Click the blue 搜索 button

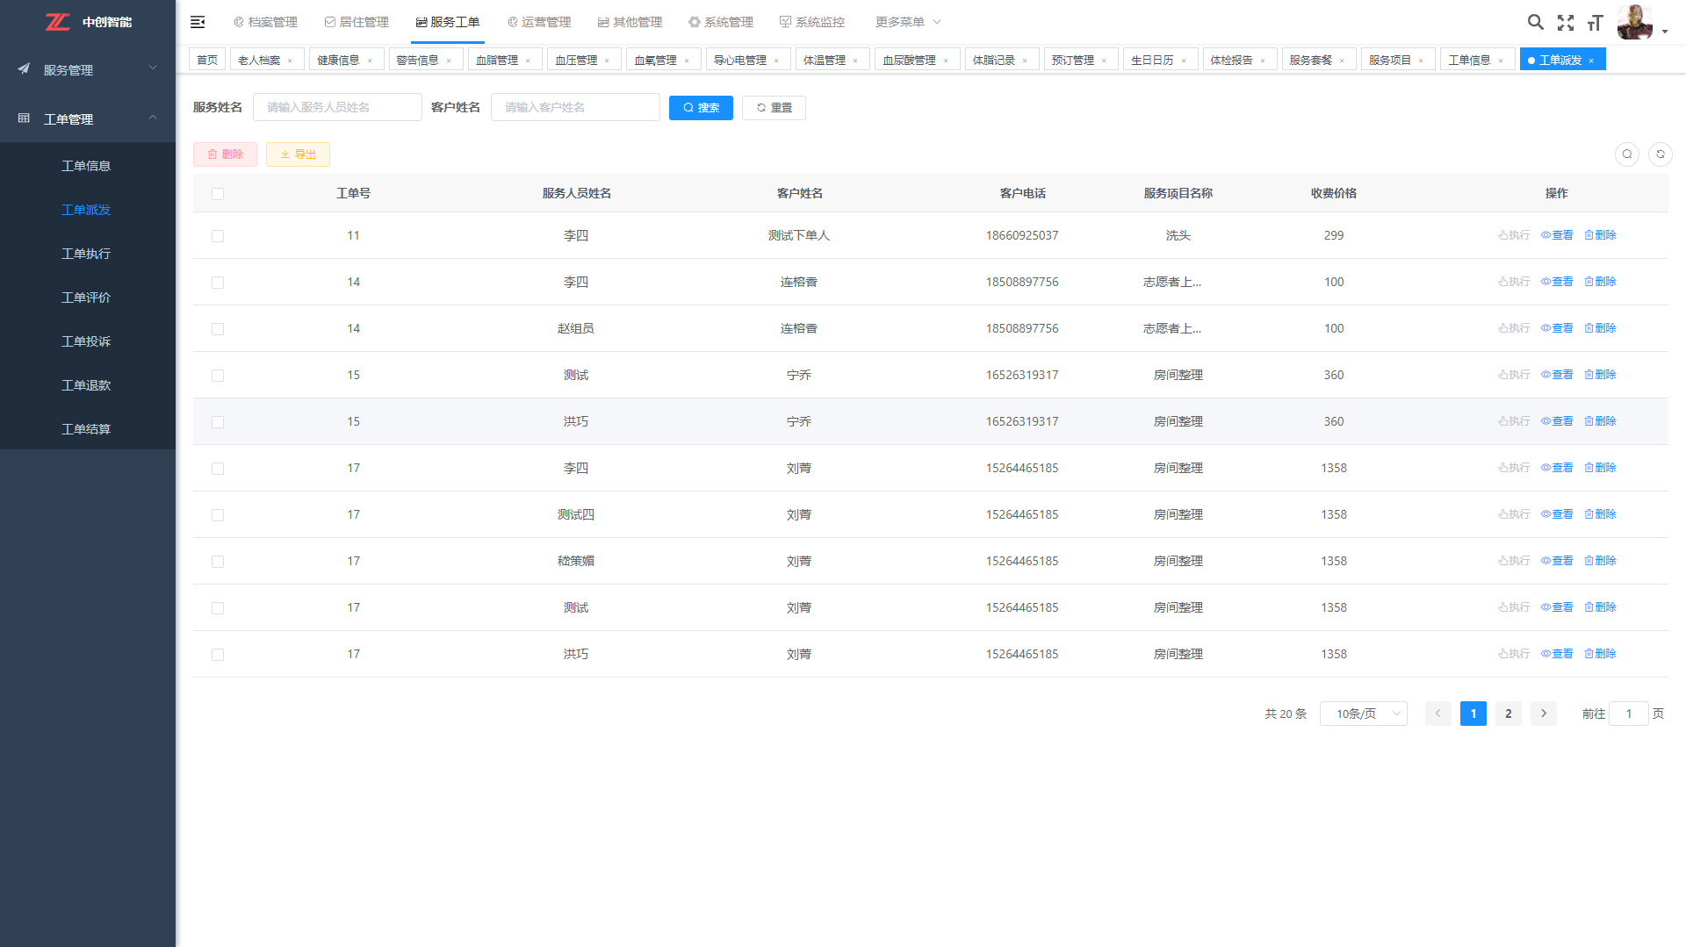[x=701, y=108]
